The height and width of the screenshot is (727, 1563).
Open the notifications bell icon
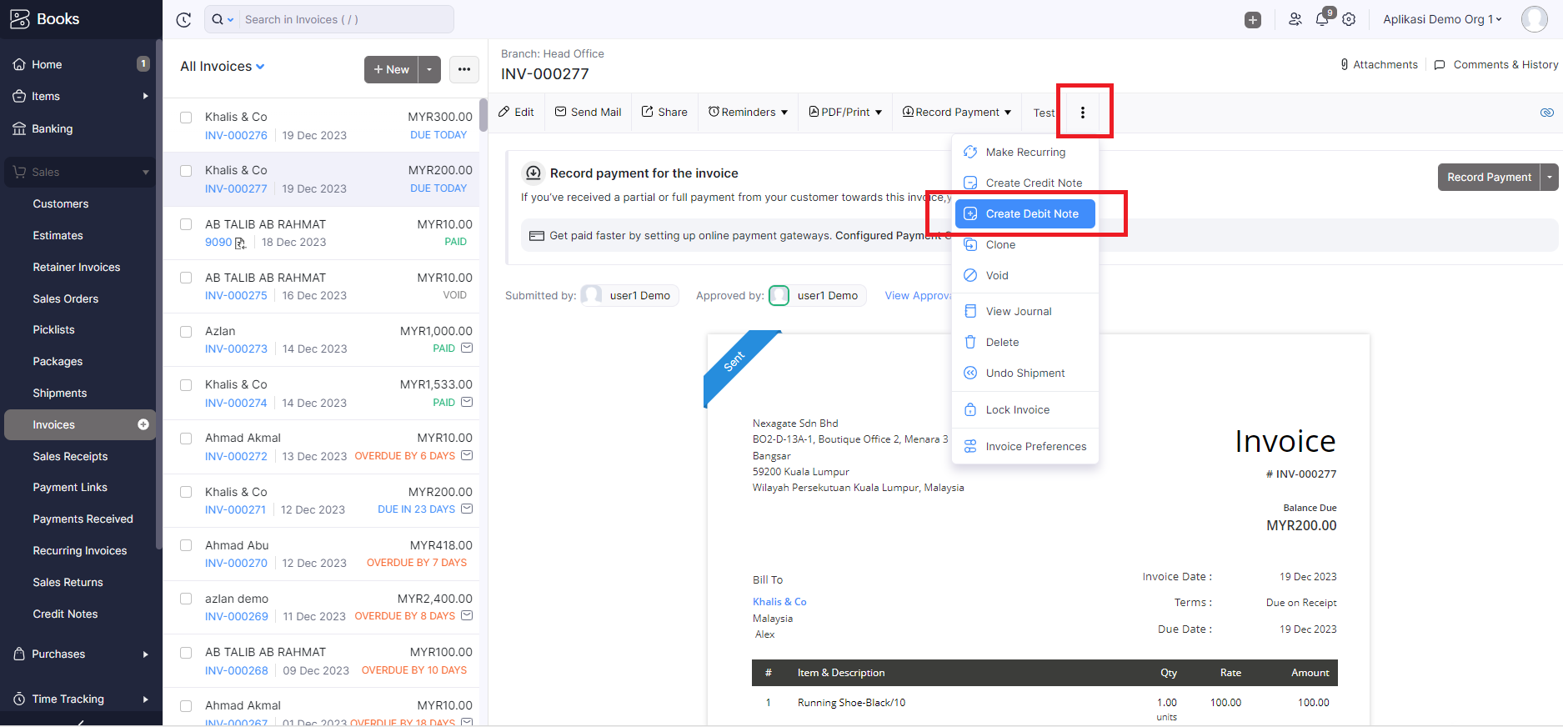tap(1322, 19)
